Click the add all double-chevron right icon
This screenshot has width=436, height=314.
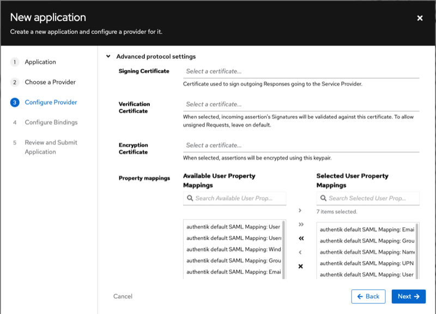tap(301, 225)
